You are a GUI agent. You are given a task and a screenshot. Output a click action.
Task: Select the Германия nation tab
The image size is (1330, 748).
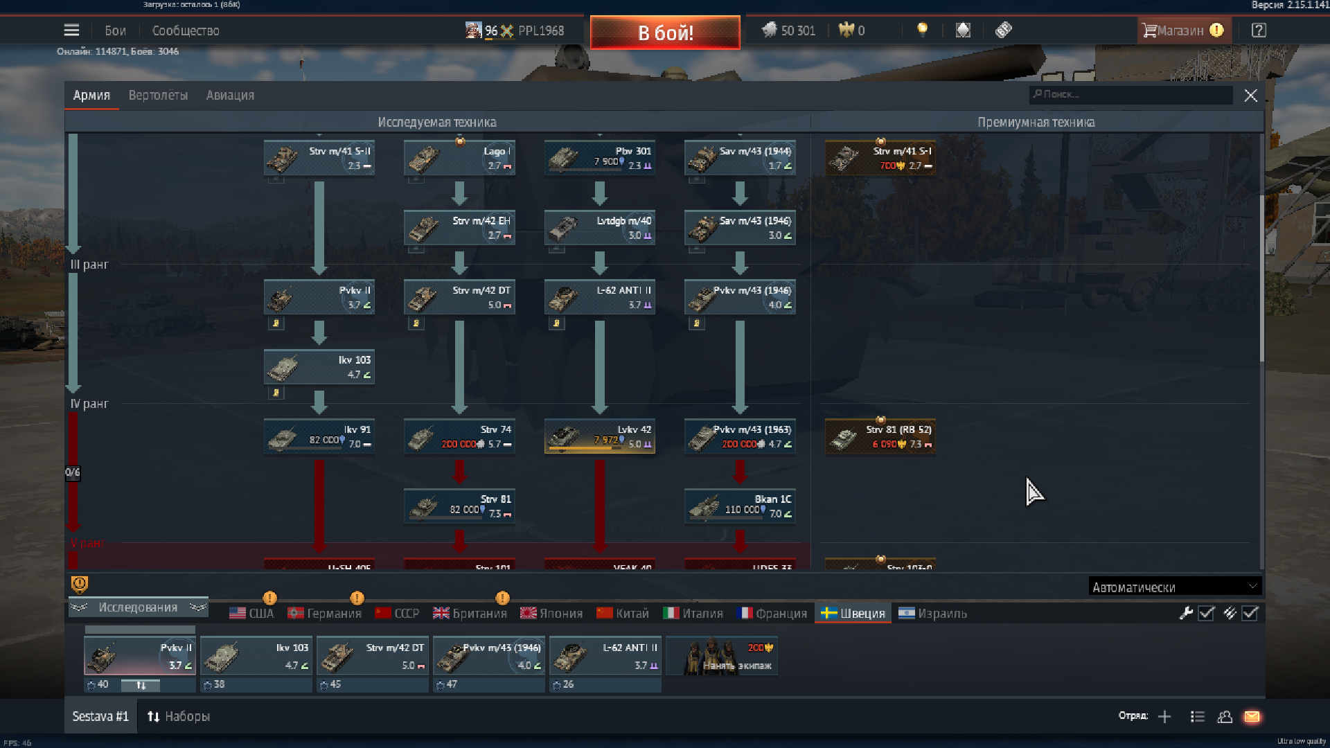coord(324,613)
